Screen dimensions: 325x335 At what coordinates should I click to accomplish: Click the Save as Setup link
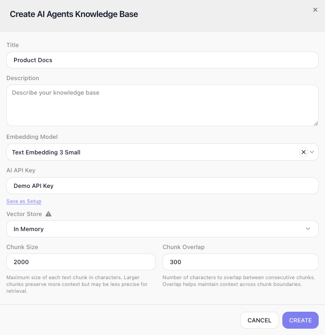click(x=24, y=201)
